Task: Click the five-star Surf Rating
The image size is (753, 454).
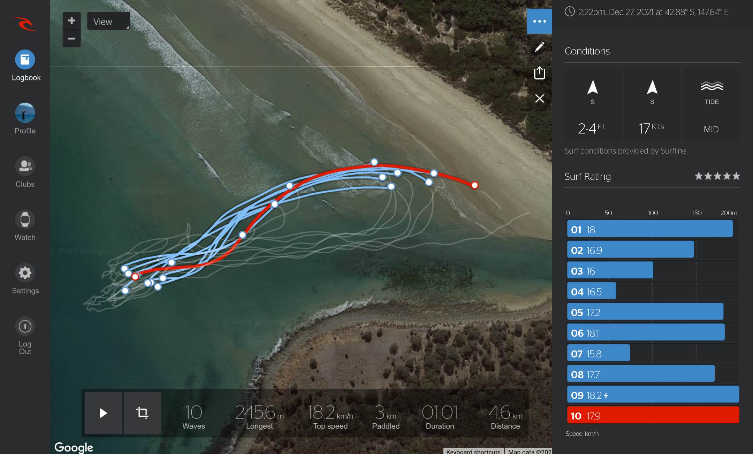Action: [x=717, y=176]
